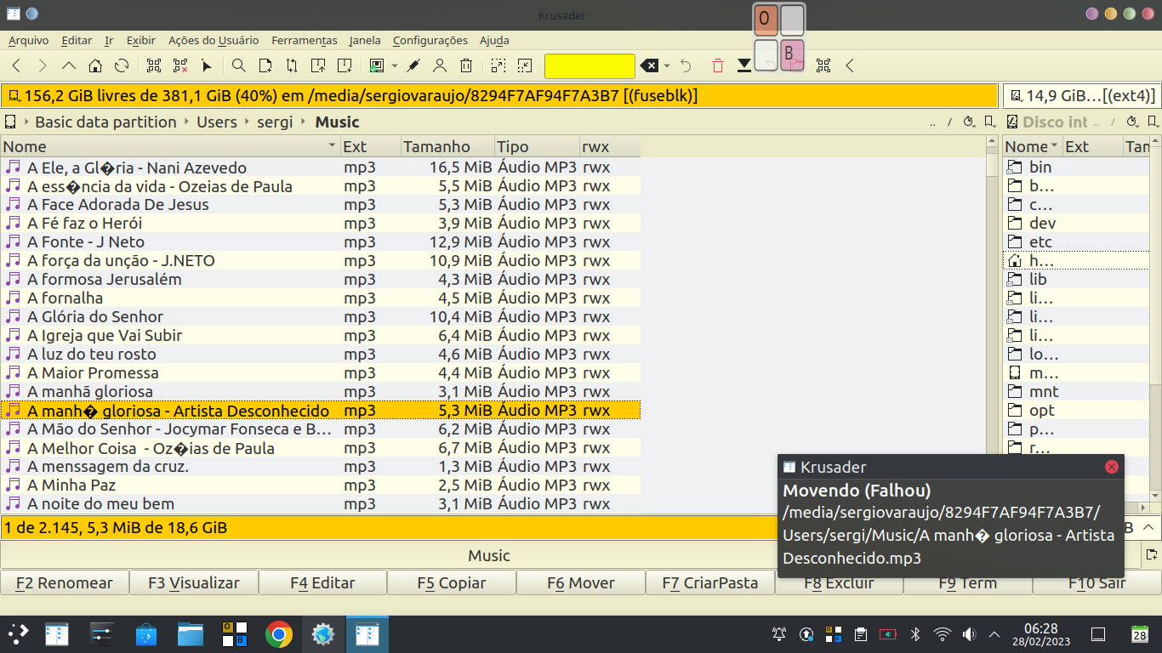Click the black trash bin toolbar icon
The width and height of the screenshot is (1162, 653).
coord(466,65)
